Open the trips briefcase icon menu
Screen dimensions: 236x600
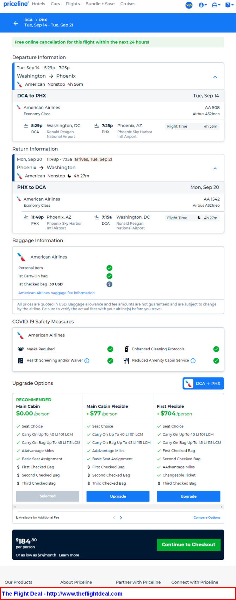pos(216,5)
